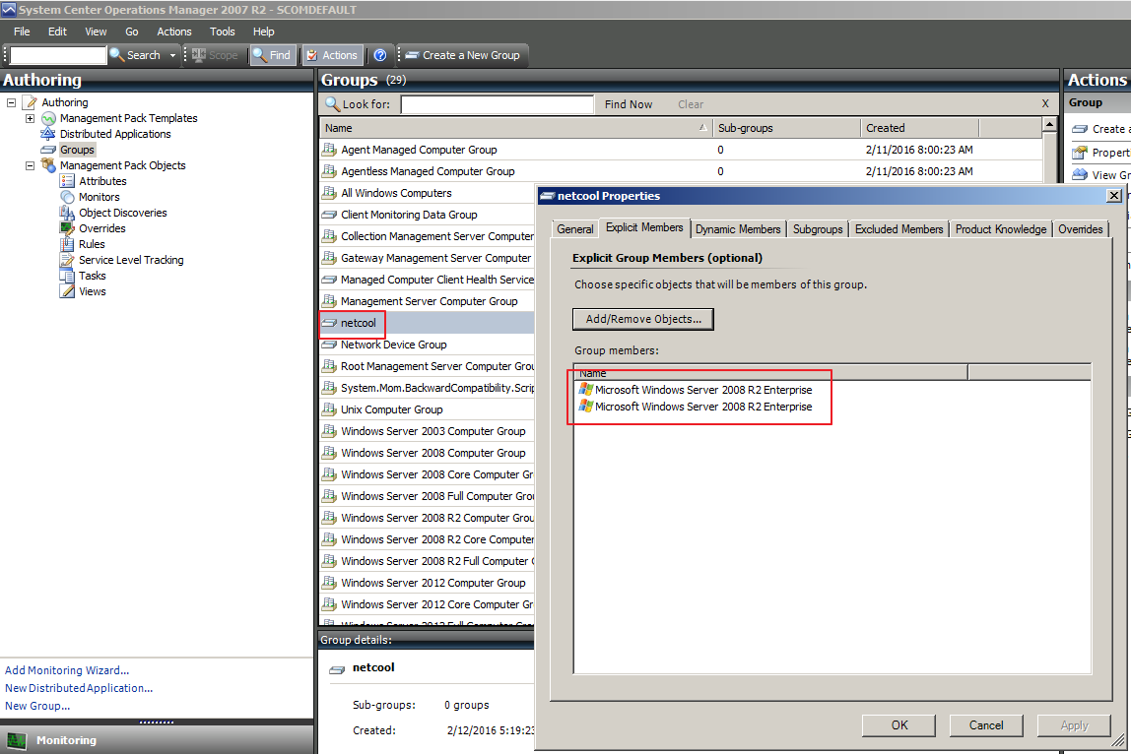Click the netcool group icon in list

click(329, 323)
